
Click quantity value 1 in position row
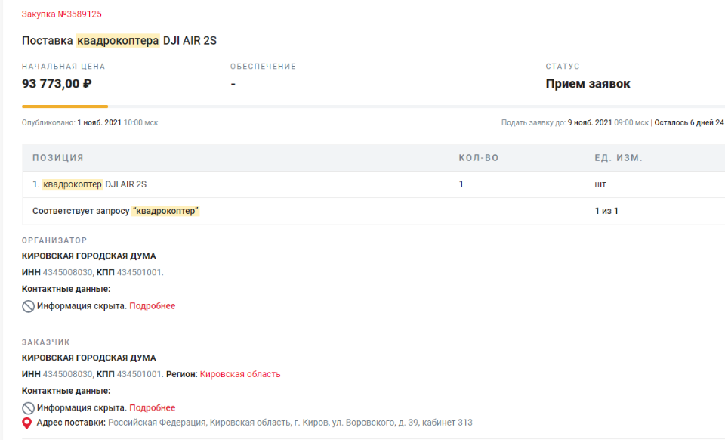(461, 184)
